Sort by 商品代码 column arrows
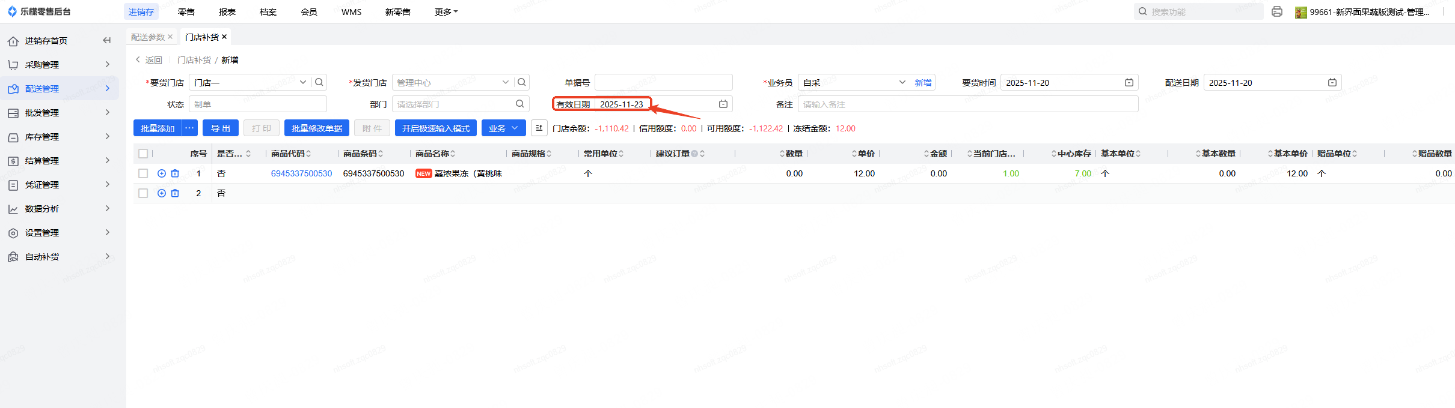This screenshot has width=1455, height=408. (308, 154)
